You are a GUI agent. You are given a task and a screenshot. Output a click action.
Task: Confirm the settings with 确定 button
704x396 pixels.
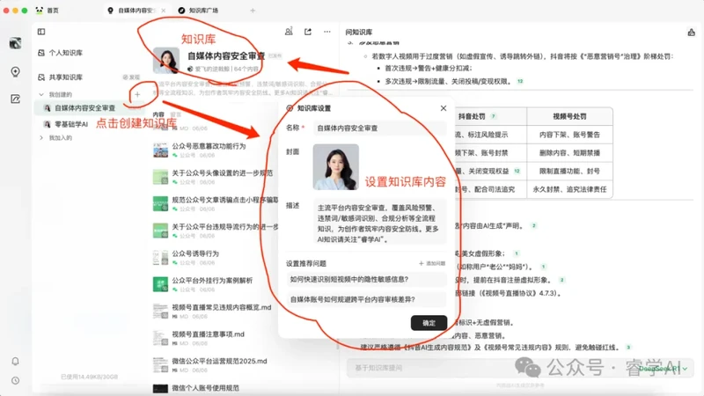click(429, 323)
